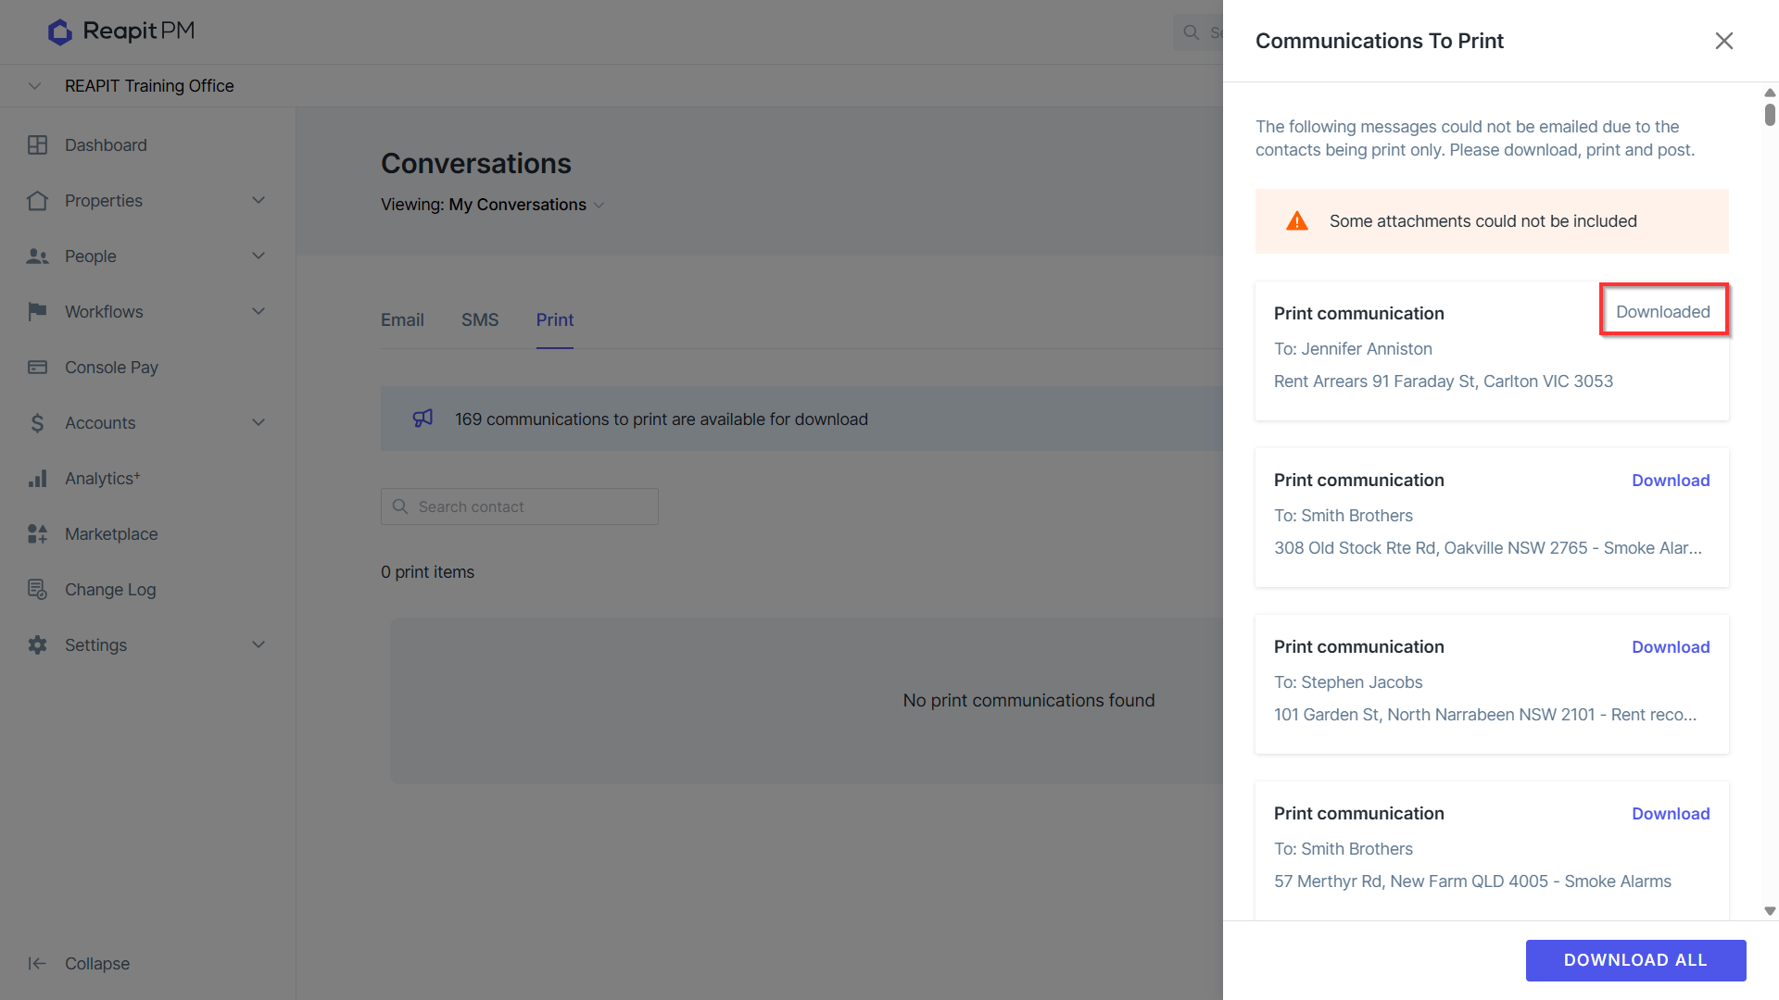The image size is (1779, 1000).
Task: Click the Collapse sidebar arrow icon
Action: 37,964
